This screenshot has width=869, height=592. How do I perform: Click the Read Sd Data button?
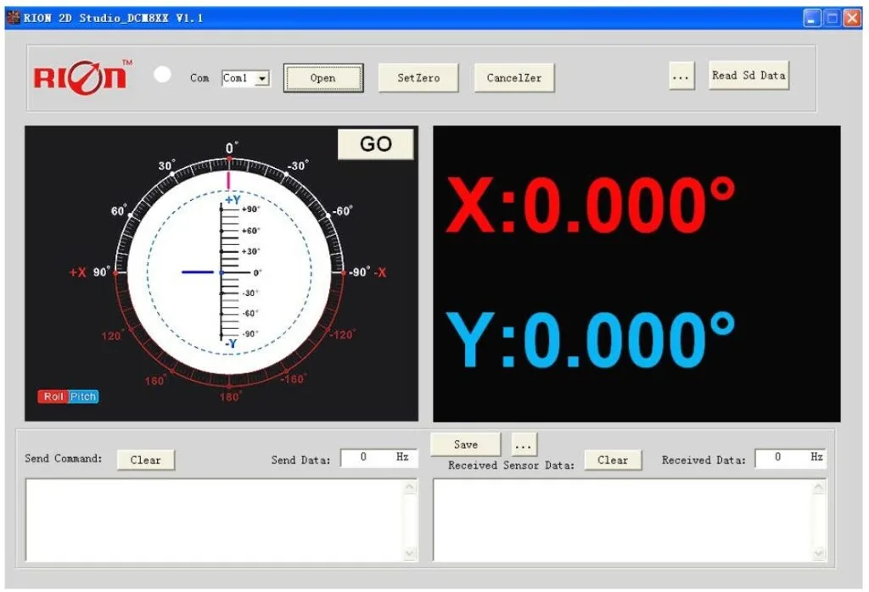coord(748,75)
